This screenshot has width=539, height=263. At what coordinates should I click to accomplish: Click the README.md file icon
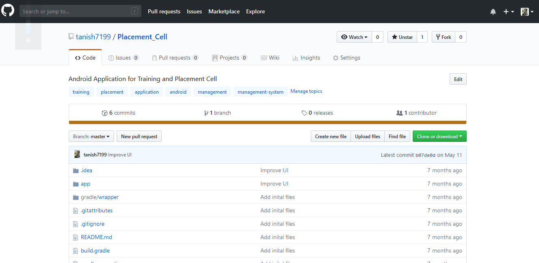click(75, 237)
